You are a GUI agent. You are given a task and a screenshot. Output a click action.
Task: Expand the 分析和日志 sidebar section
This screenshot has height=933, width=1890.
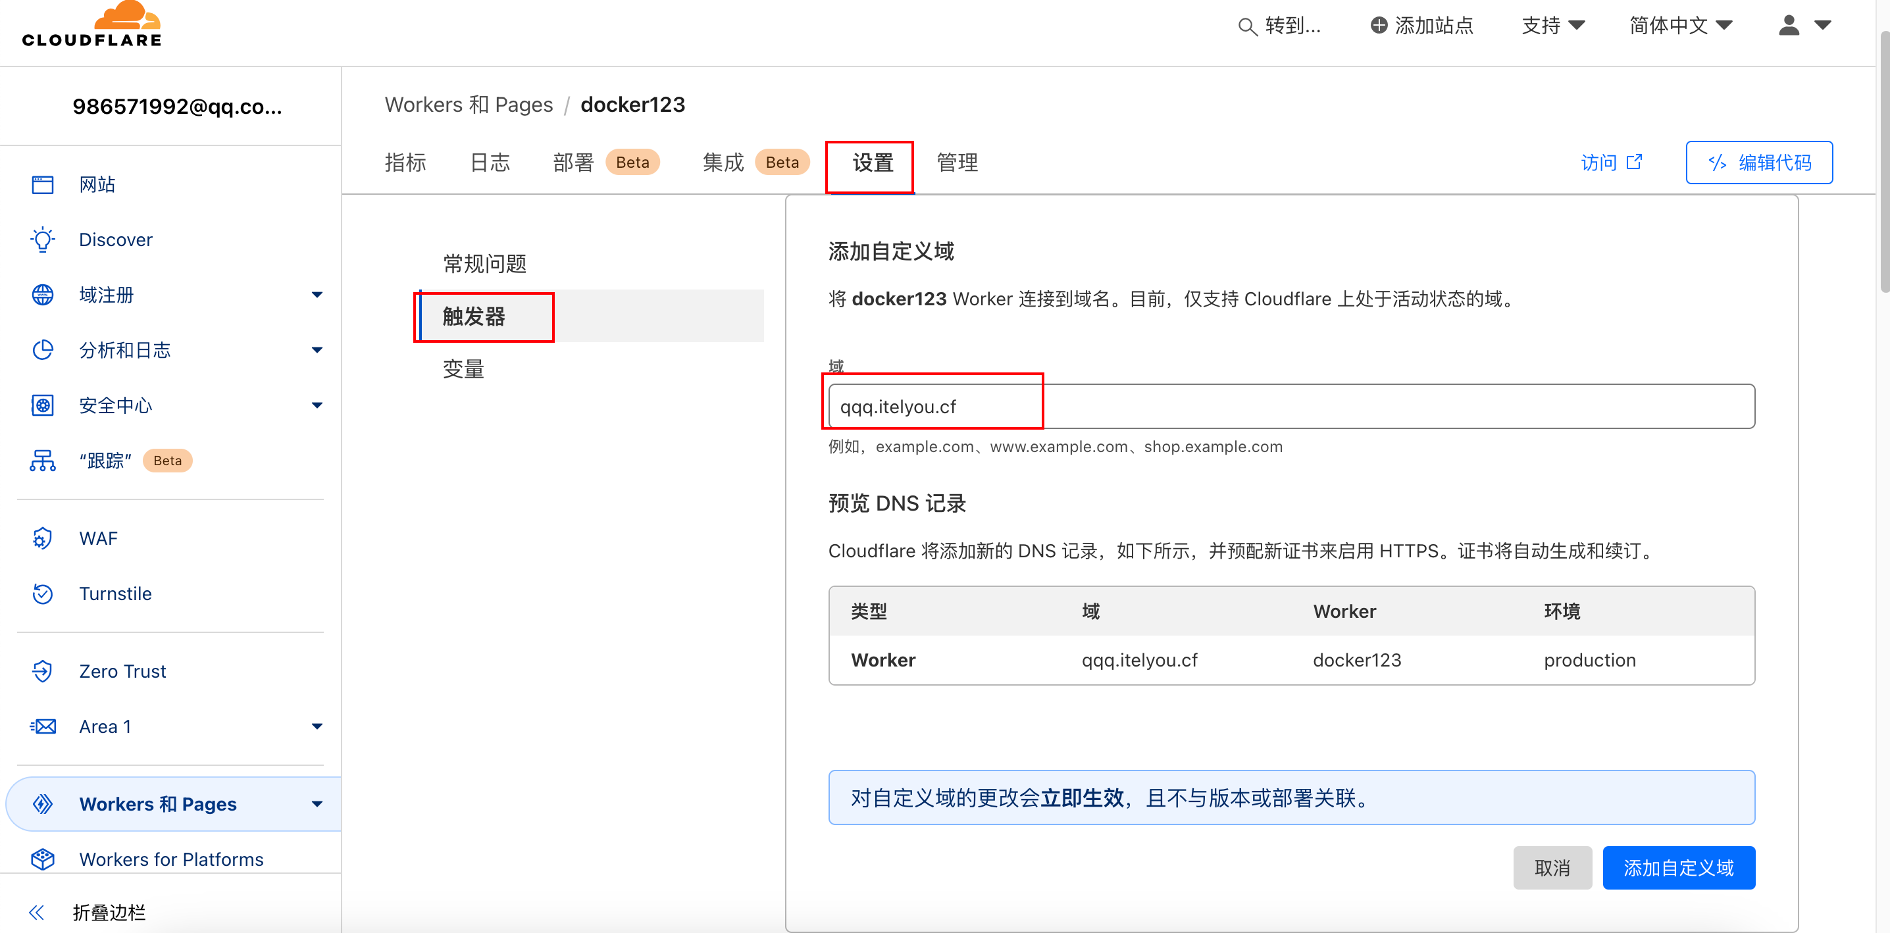click(125, 350)
